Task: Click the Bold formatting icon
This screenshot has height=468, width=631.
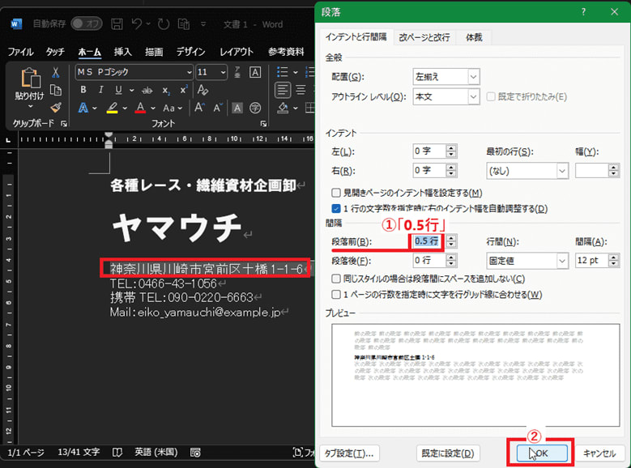Action: [83, 90]
